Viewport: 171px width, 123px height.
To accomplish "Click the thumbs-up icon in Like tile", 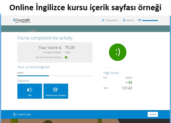I will [30, 89].
